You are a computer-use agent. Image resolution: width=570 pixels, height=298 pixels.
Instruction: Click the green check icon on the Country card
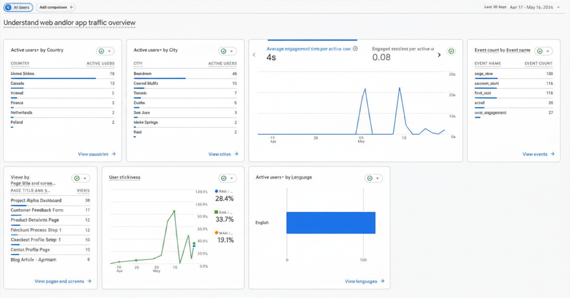[x=102, y=52]
